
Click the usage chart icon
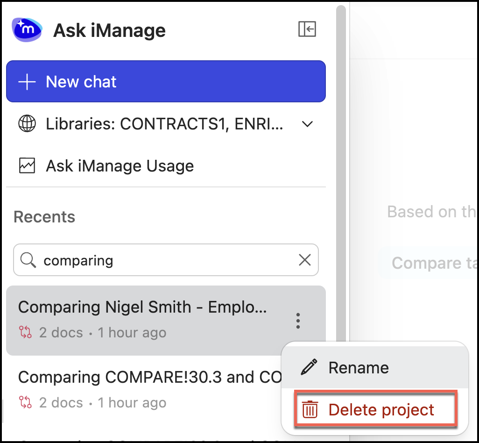[27, 166]
